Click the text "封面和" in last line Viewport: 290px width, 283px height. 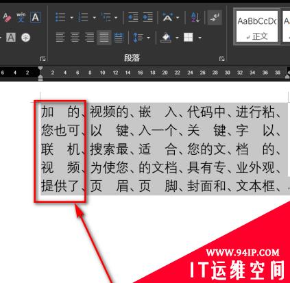click(x=206, y=186)
